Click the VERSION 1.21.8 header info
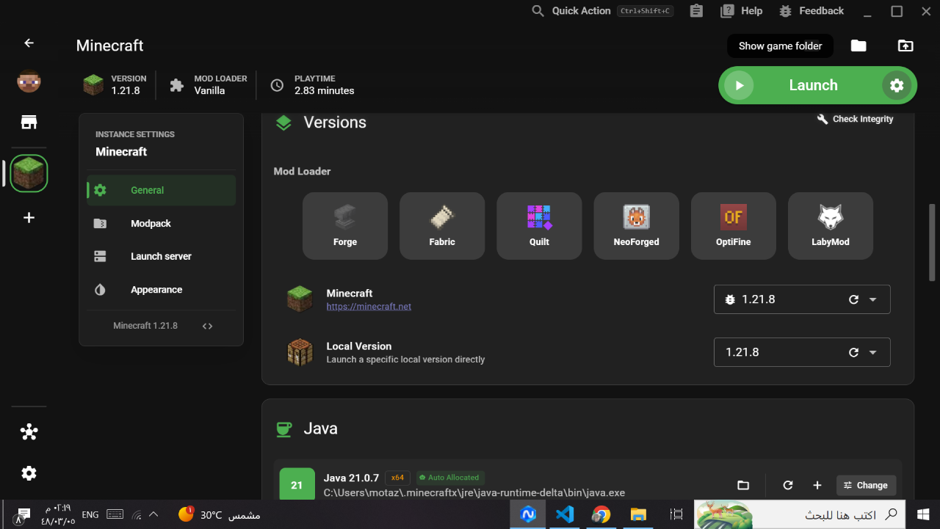 pos(115,84)
